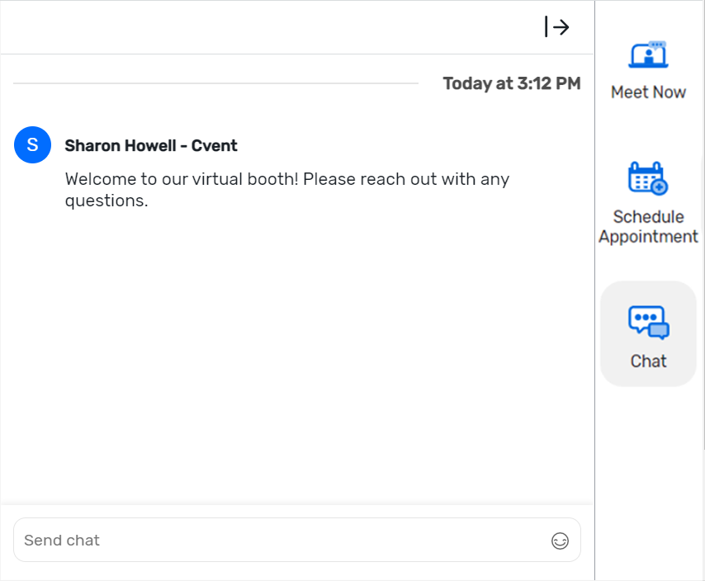
Task: Click Sharon Howell's blue avatar
Action: click(32, 144)
